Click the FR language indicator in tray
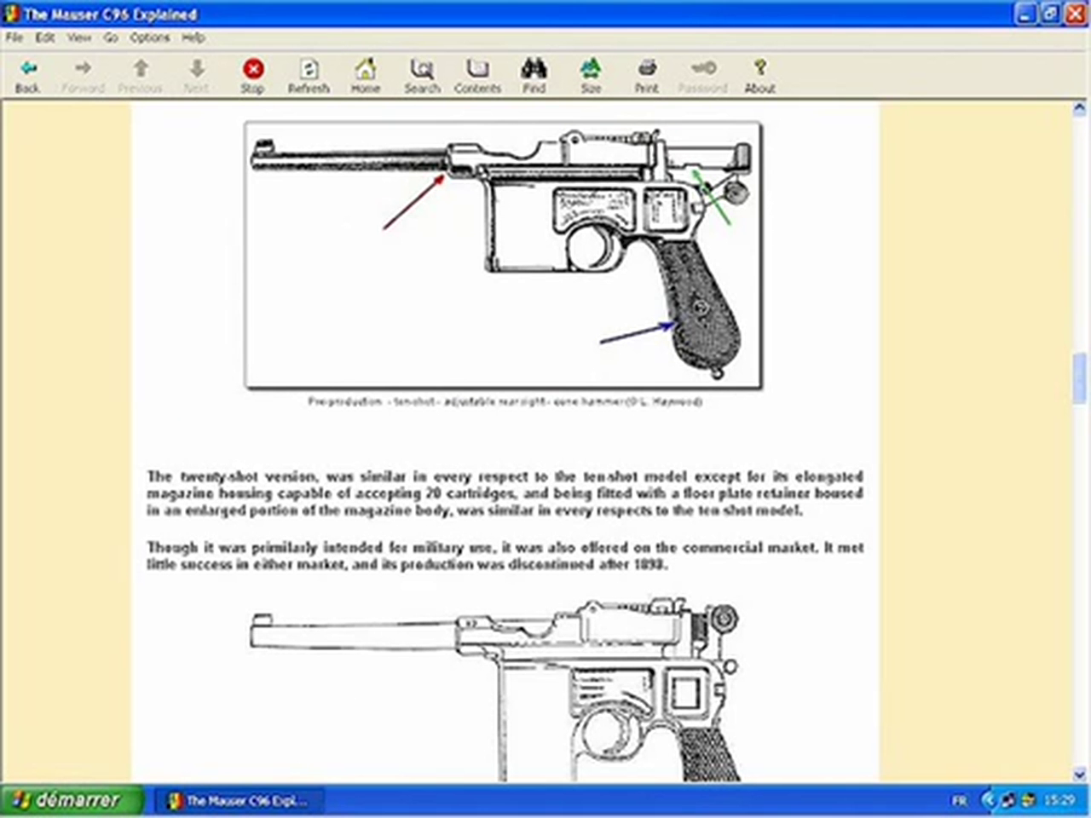Image resolution: width=1091 pixels, height=818 pixels. pos(959,800)
